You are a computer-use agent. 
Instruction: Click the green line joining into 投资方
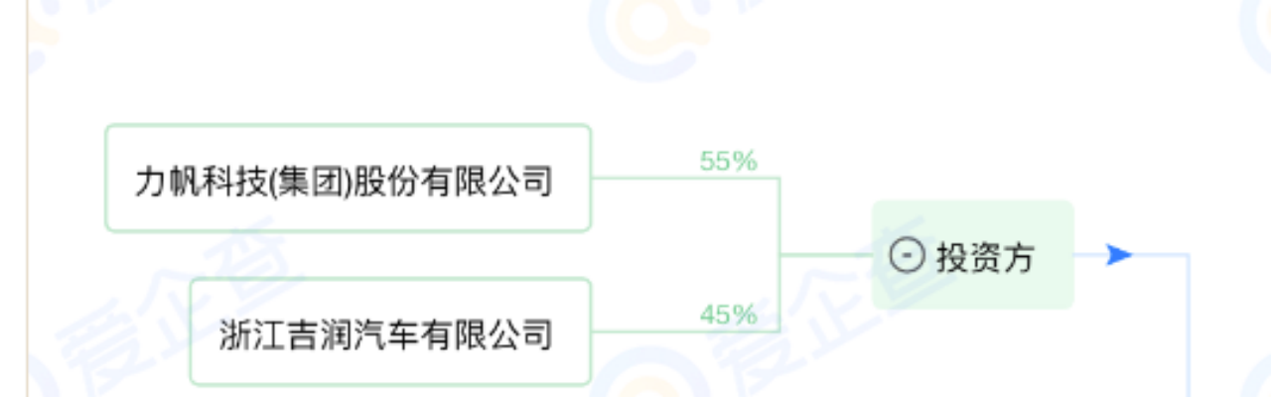[x=826, y=255]
